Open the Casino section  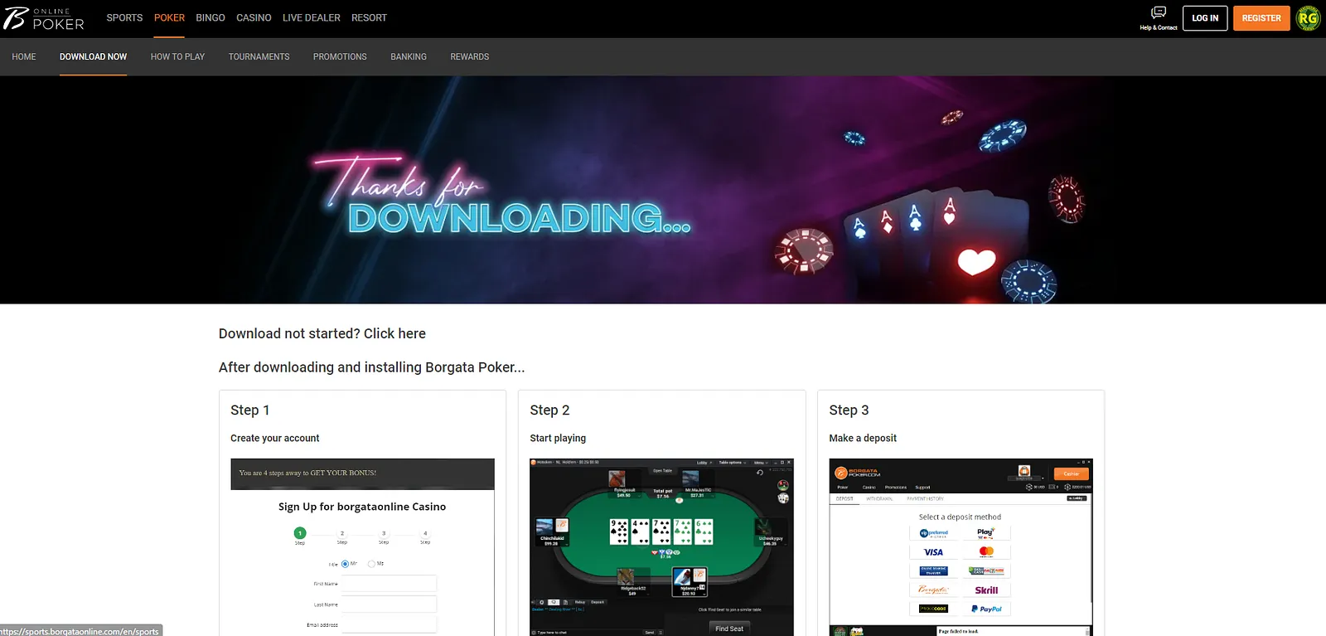click(254, 17)
